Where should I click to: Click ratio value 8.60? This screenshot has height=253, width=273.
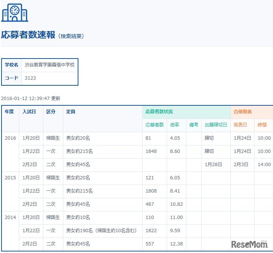click(175, 151)
